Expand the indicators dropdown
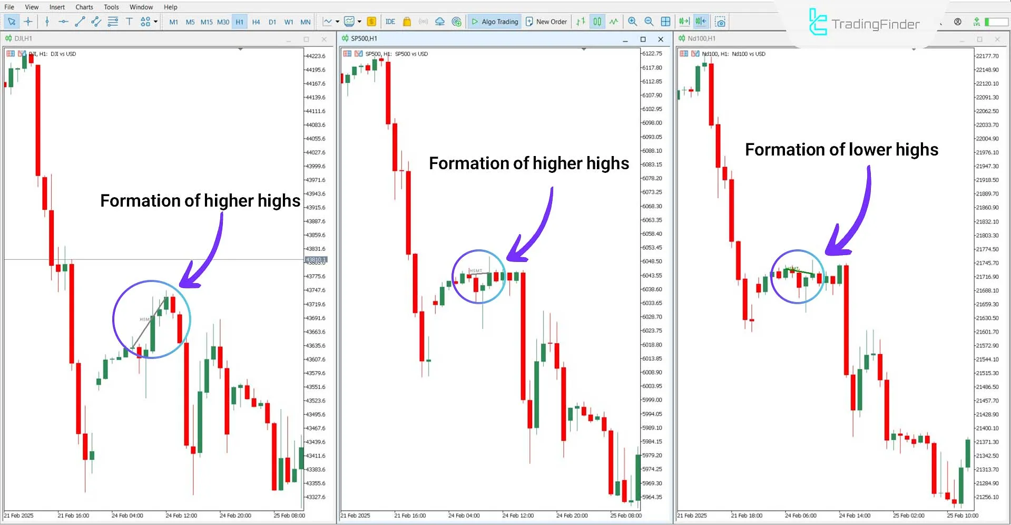Viewport: 1011px width, 525px height. (x=359, y=22)
